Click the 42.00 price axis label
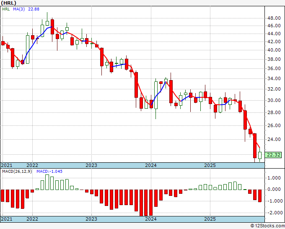Viewport: 285px width, 229px height. [274, 42]
